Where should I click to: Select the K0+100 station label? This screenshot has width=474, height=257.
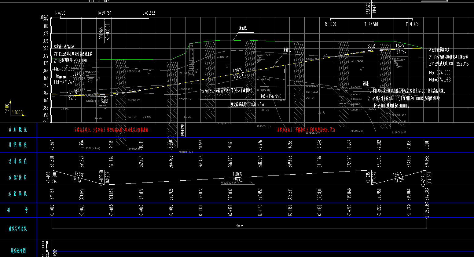201,210
